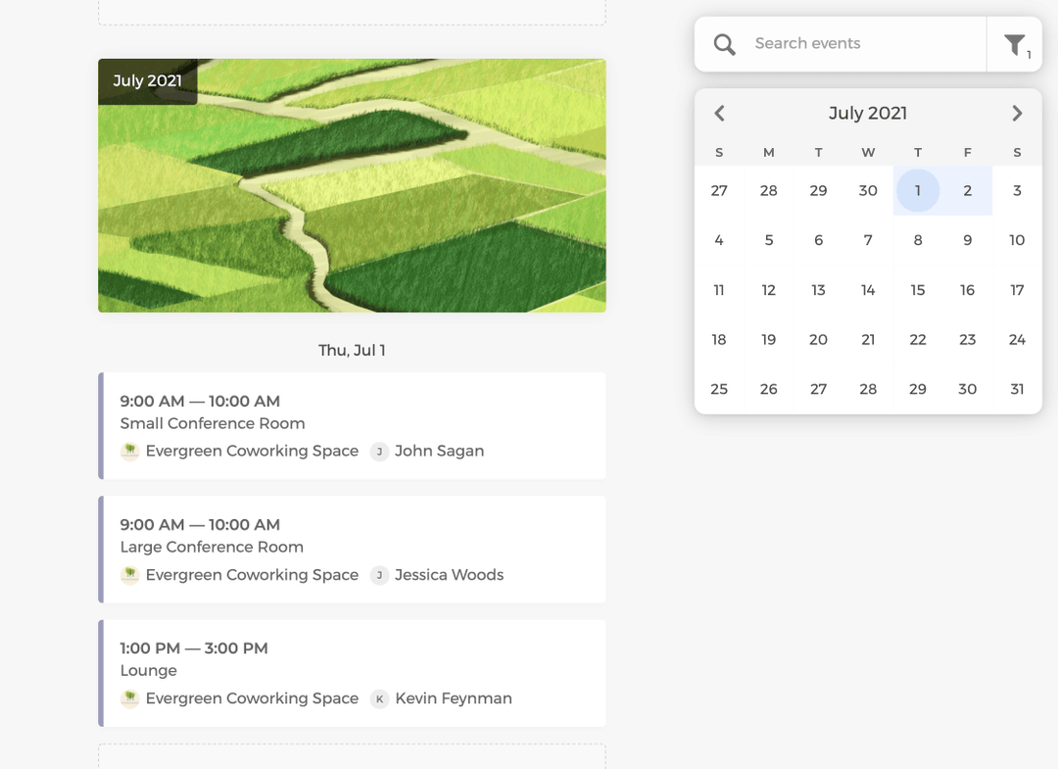The height and width of the screenshot is (769, 1058).
Task: Open the Lounge 1 PM booking card
Action: 352,673
